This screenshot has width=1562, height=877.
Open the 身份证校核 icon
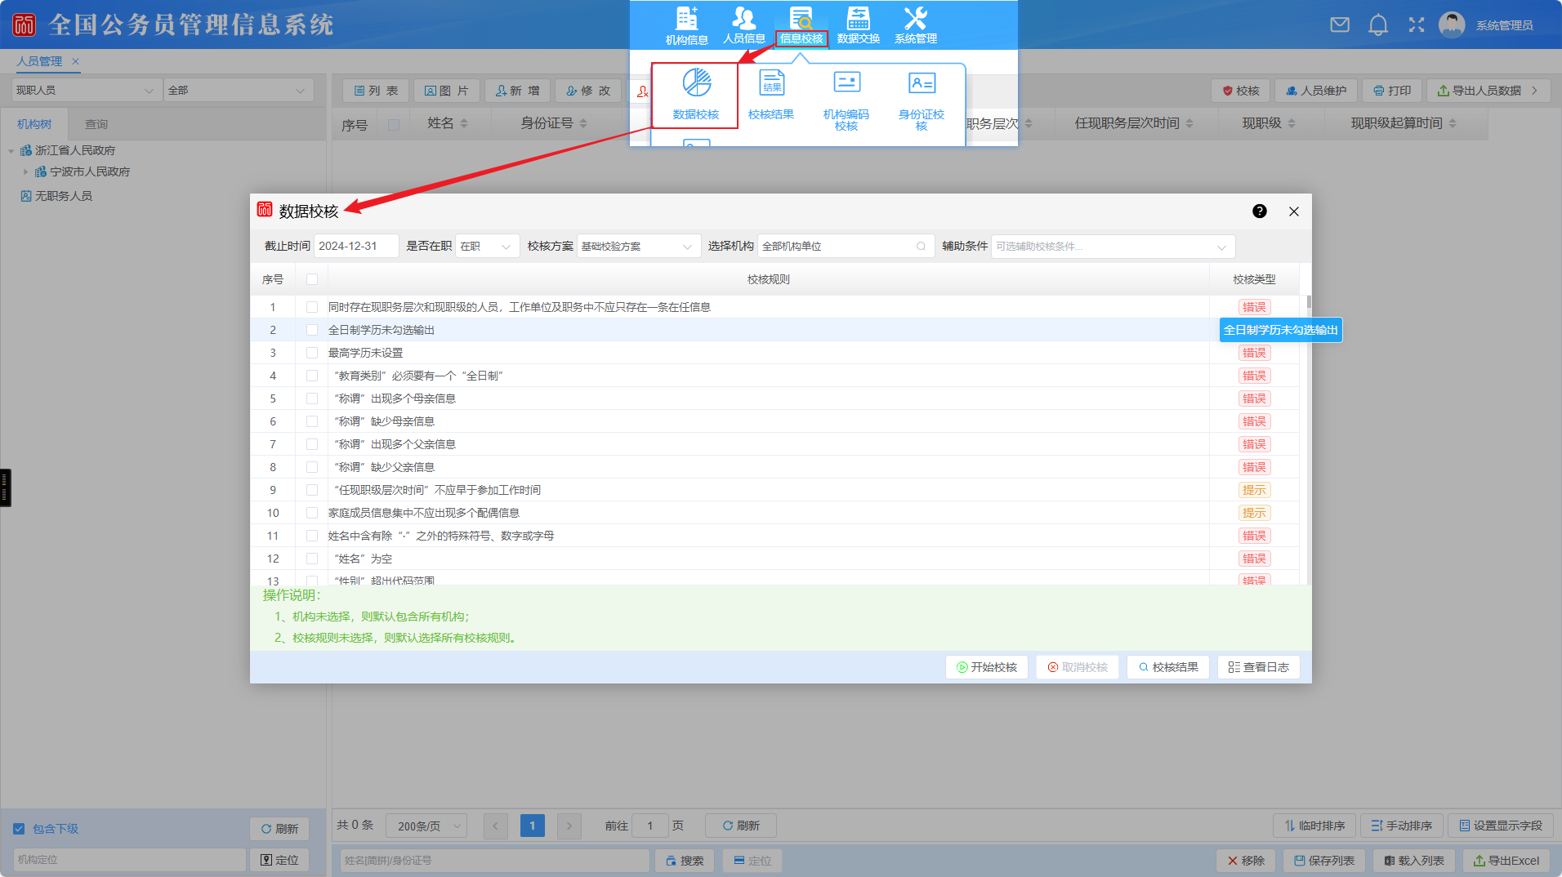(x=922, y=83)
